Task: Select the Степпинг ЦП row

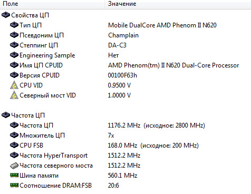Action: 125,45
